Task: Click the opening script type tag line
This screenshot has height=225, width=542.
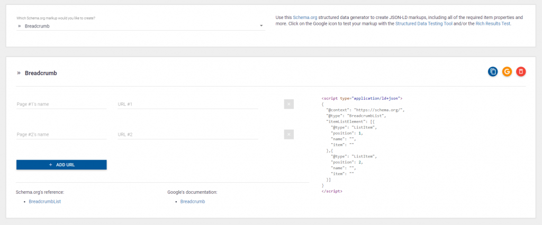Action: coord(362,98)
